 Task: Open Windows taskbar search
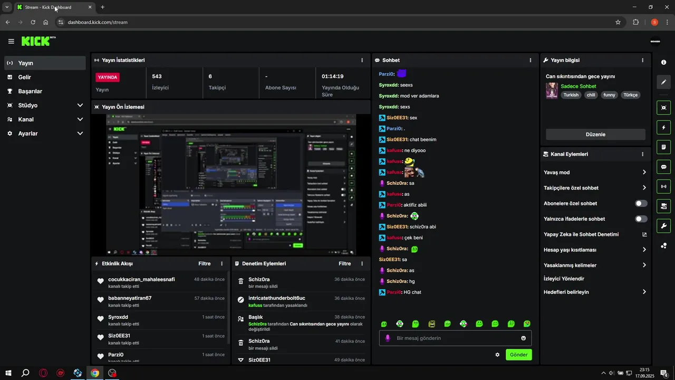(x=25, y=373)
